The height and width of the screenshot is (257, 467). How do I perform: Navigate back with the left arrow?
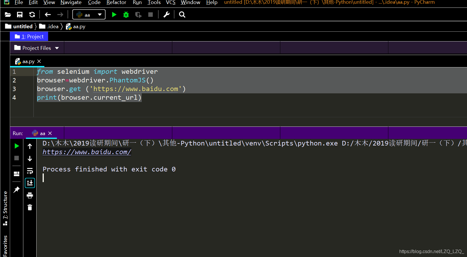[48, 15]
